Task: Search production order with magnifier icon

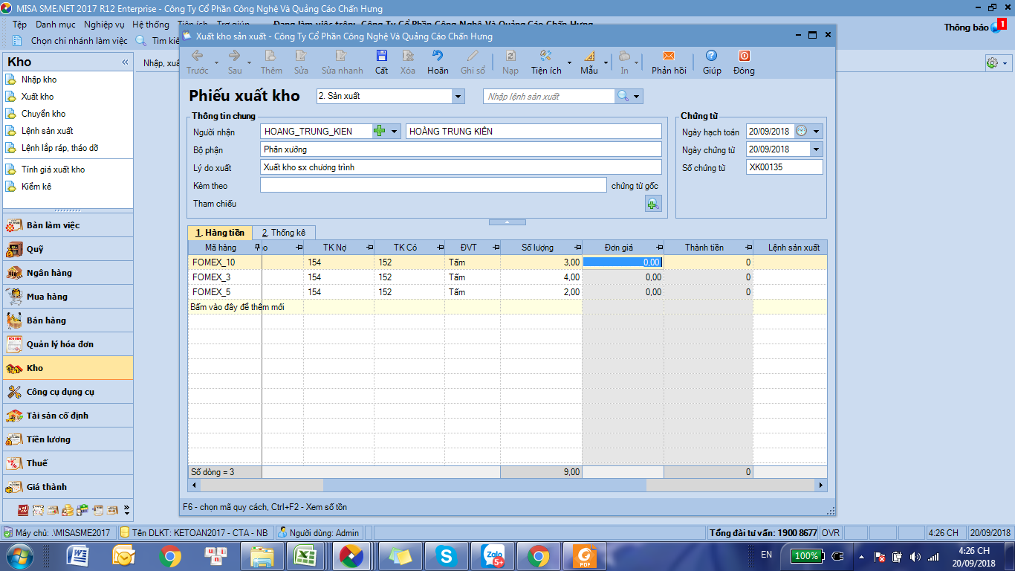Action: pos(623,96)
